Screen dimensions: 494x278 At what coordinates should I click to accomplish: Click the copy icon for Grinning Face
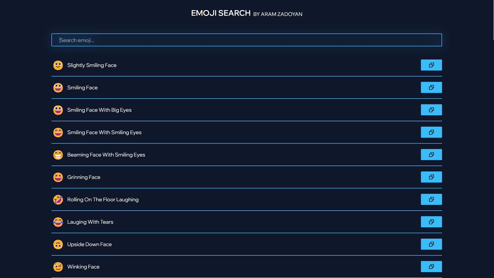click(x=431, y=177)
